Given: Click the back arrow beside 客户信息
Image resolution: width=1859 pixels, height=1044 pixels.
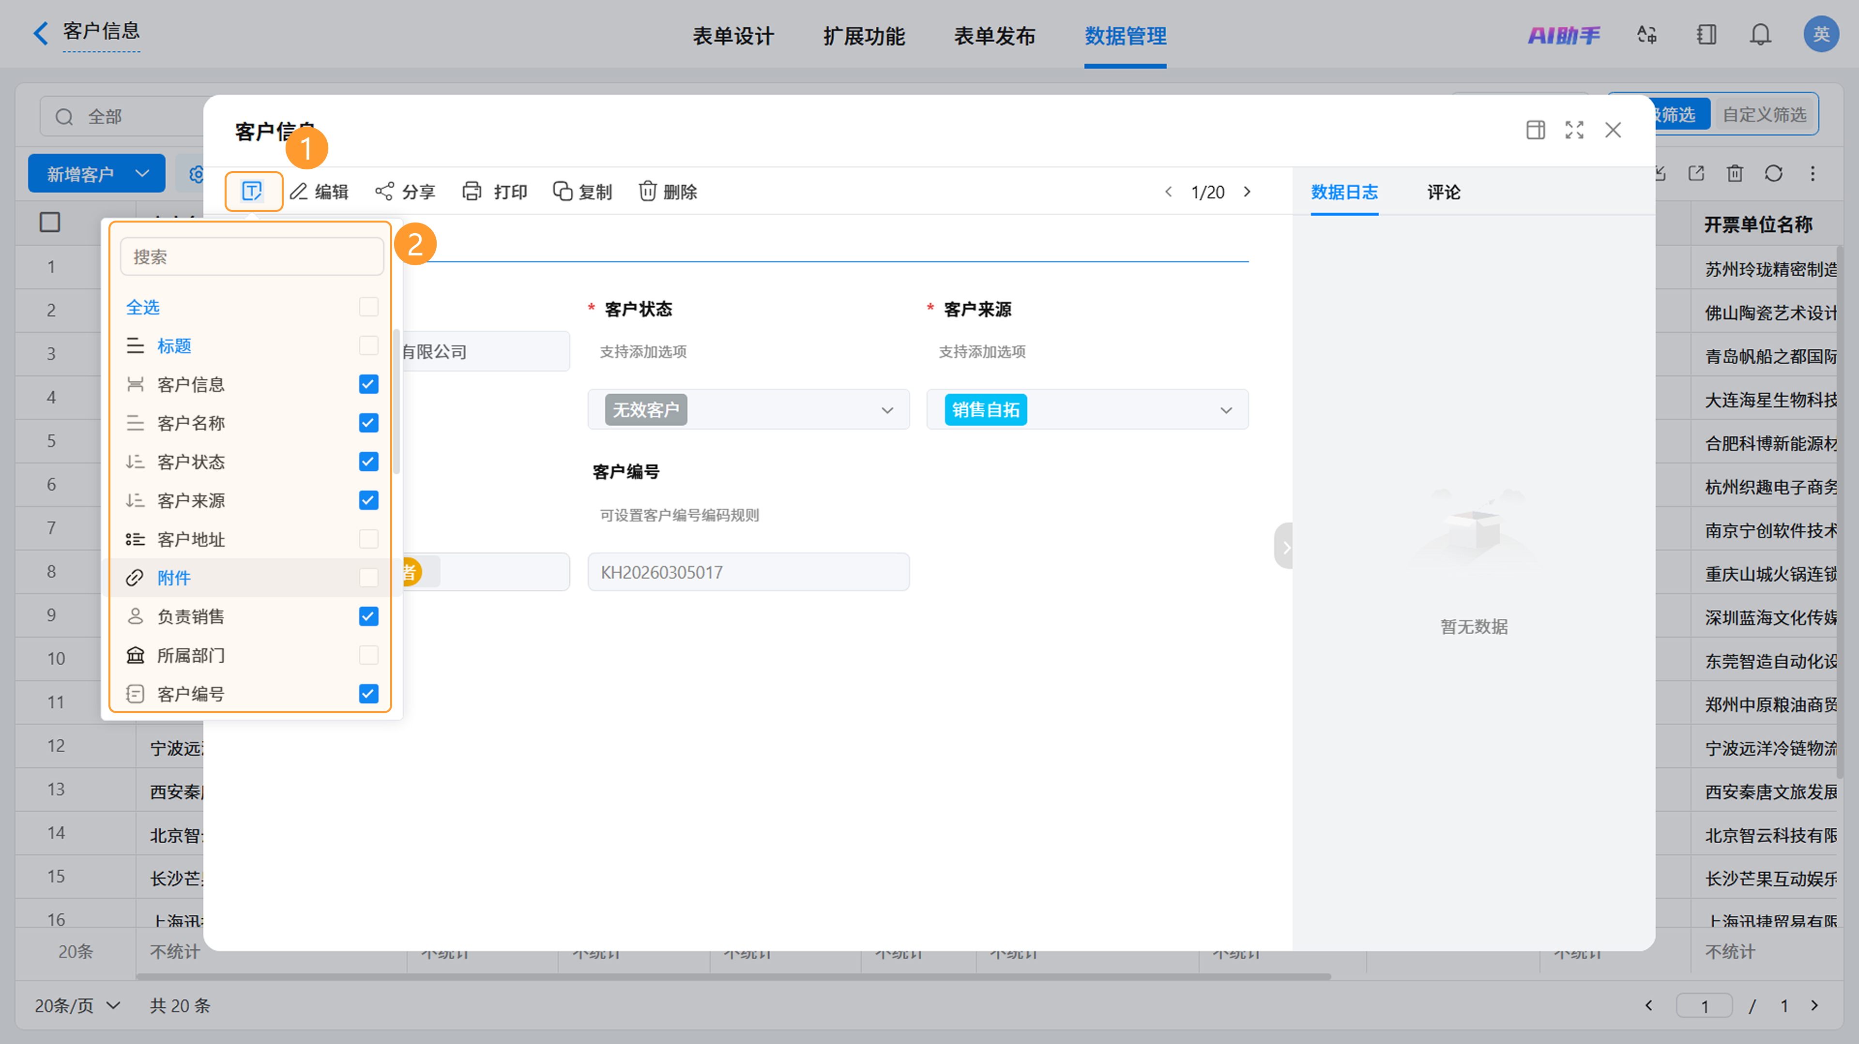Looking at the screenshot, I should pos(40,33).
